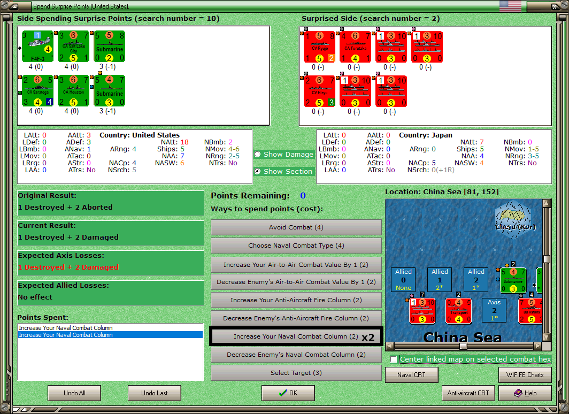Screen dimensions: 569x414
Task: Enable center linked map on combat hex
Action: pyautogui.click(x=394, y=359)
